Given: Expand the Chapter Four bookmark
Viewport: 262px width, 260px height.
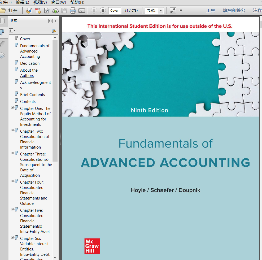Looking at the screenshot, I should tap(12, 181).
